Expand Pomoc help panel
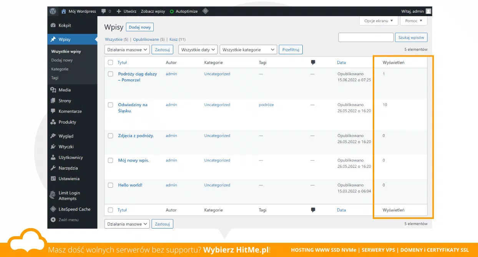This screenshot has height=257, width=478. [413, 21]
